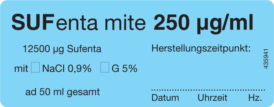The height and width of the screenshot is (107, 274).
Task: Click the Datum label
Action: [x=165, y=98]
